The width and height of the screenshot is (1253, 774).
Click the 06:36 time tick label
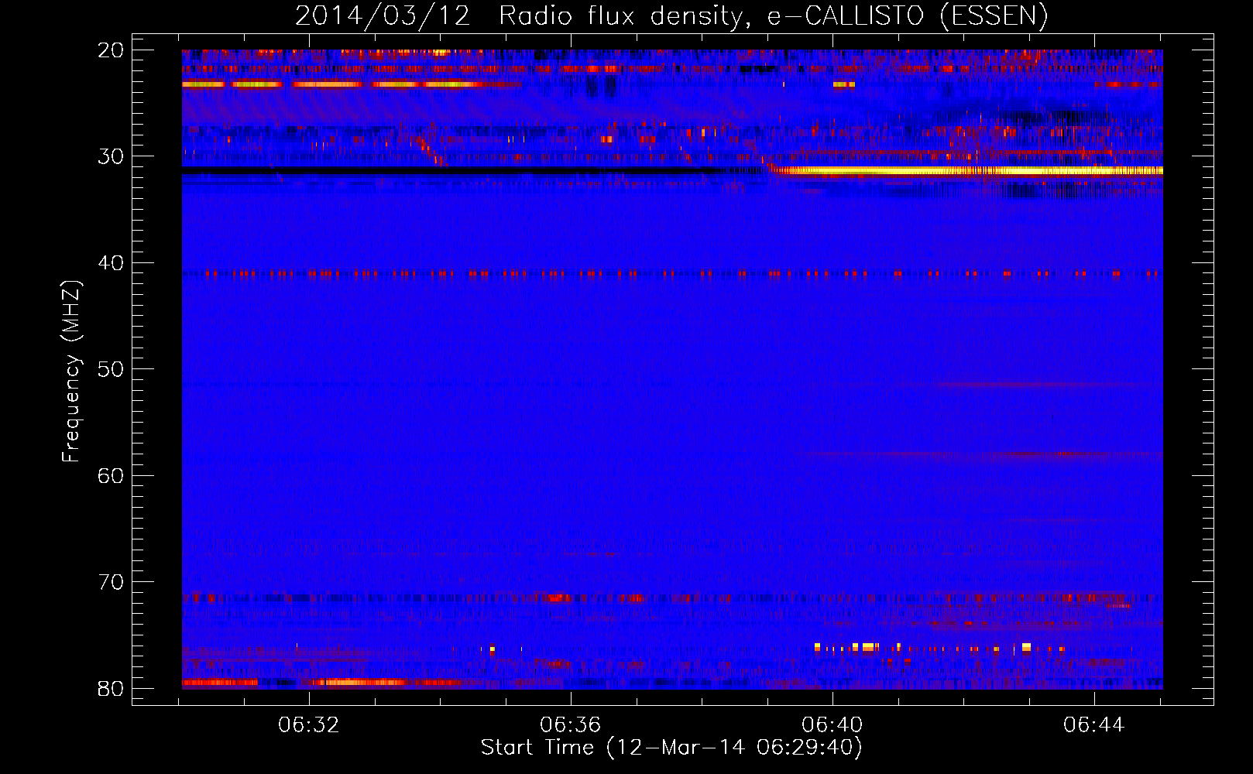point(571,725)
